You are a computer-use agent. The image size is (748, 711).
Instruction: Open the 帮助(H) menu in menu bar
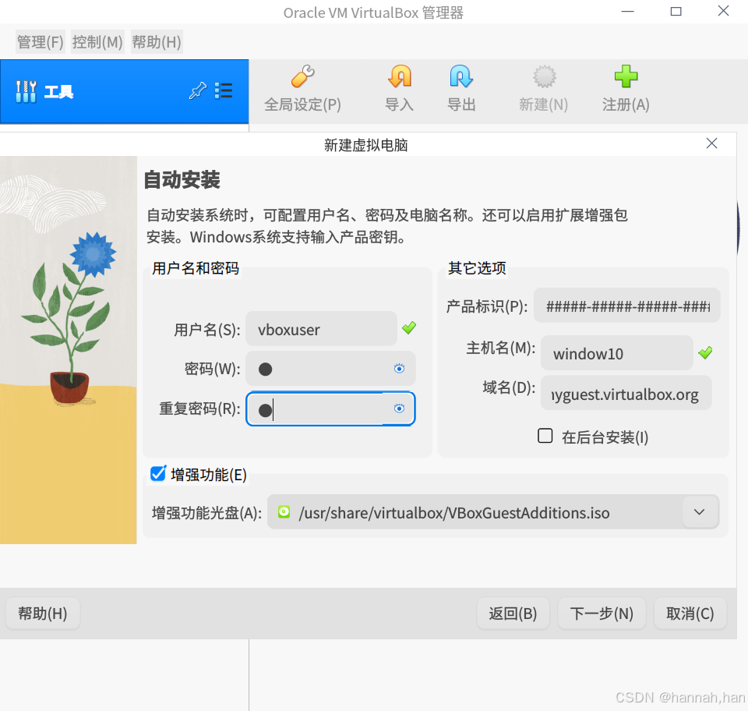click(157, 42)
